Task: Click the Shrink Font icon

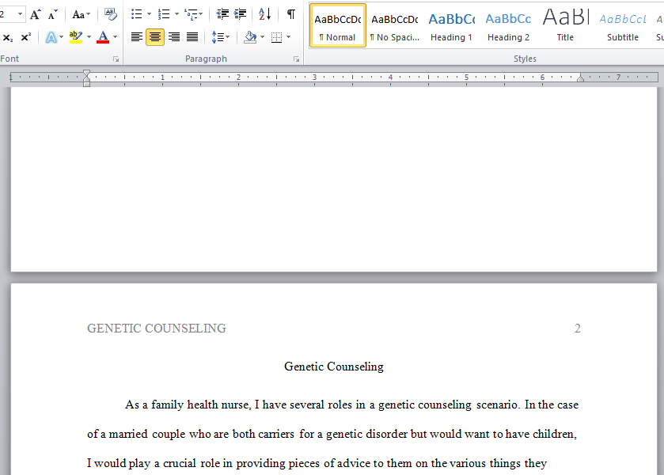Action: tap(52, 14)
